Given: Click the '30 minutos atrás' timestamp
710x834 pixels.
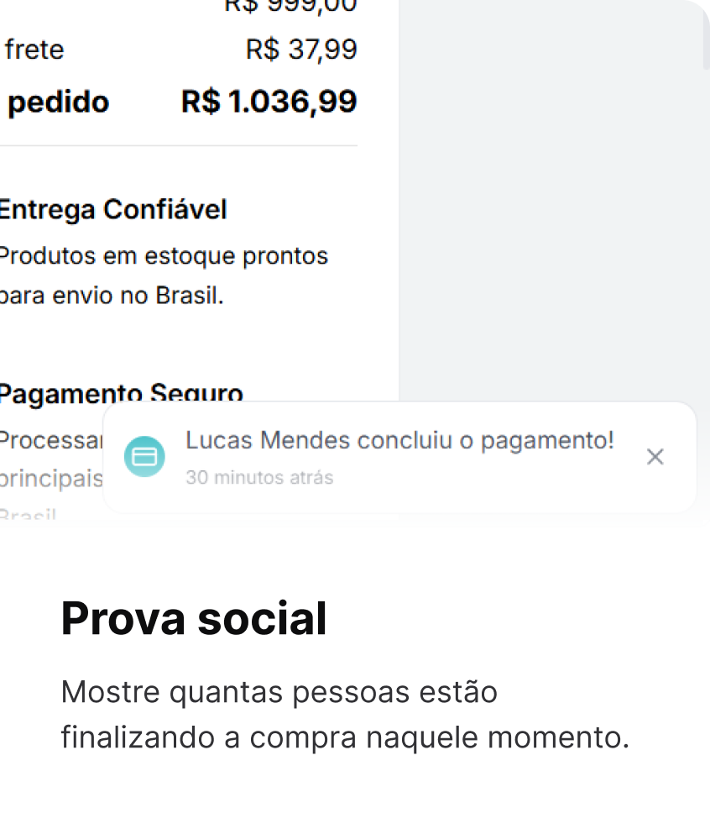Looking at the screenshot, I should tap(259, 478).
